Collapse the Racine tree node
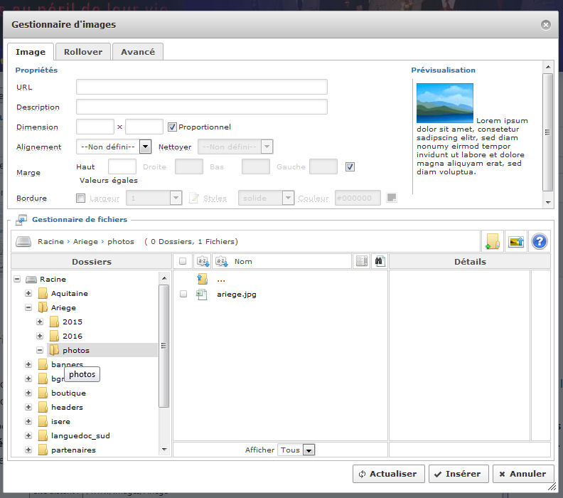Viewport: 563px width, 498px height. (x=17, y=279)
